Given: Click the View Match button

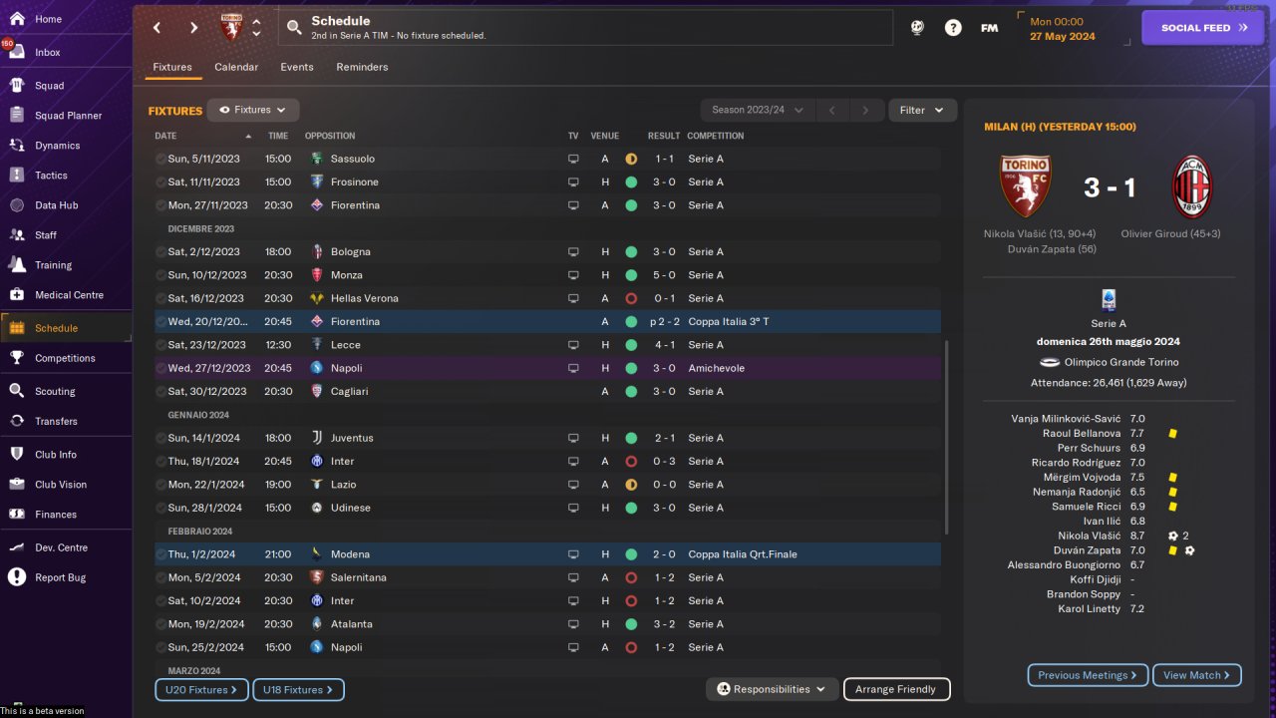Looking at the screenshot, I should point(1196,675).
